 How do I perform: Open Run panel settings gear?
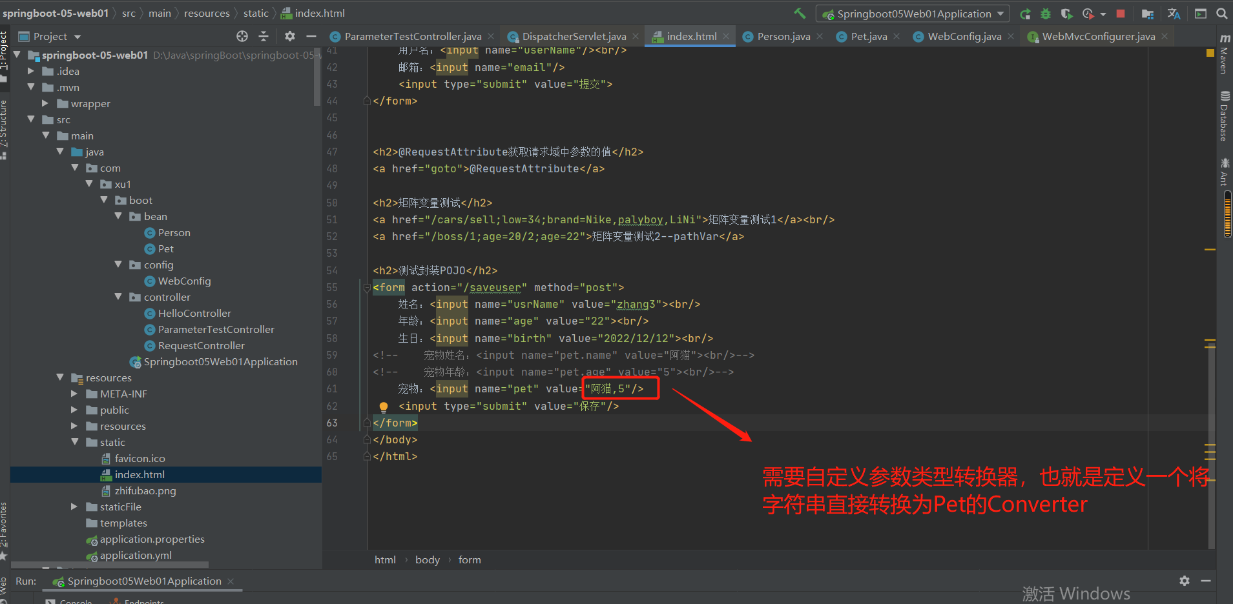click(1185, 581)
